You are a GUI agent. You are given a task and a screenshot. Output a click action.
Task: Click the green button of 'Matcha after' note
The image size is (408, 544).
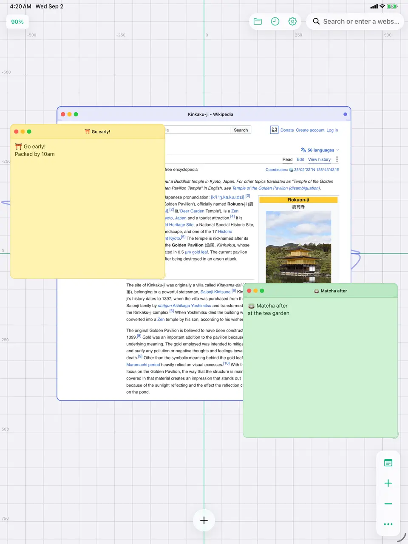(262, 291)
